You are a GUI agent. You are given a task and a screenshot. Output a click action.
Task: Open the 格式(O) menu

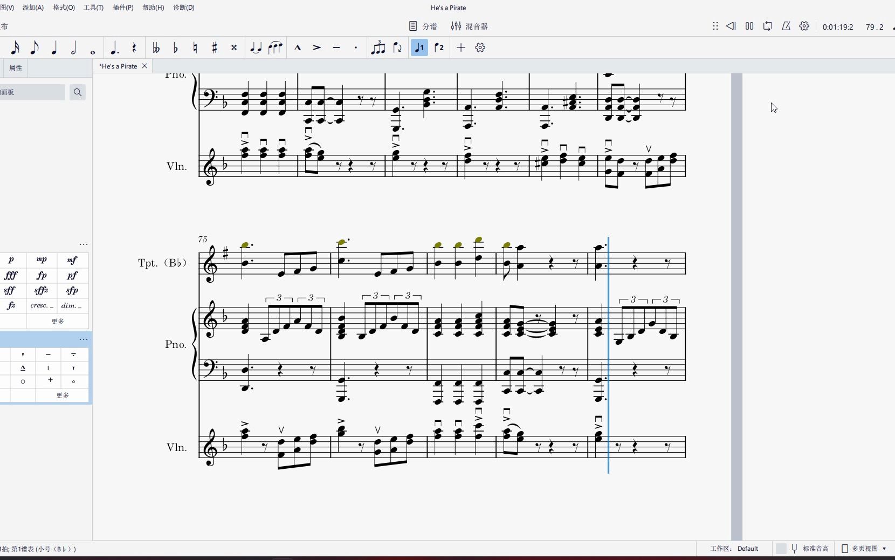(64, 8)
